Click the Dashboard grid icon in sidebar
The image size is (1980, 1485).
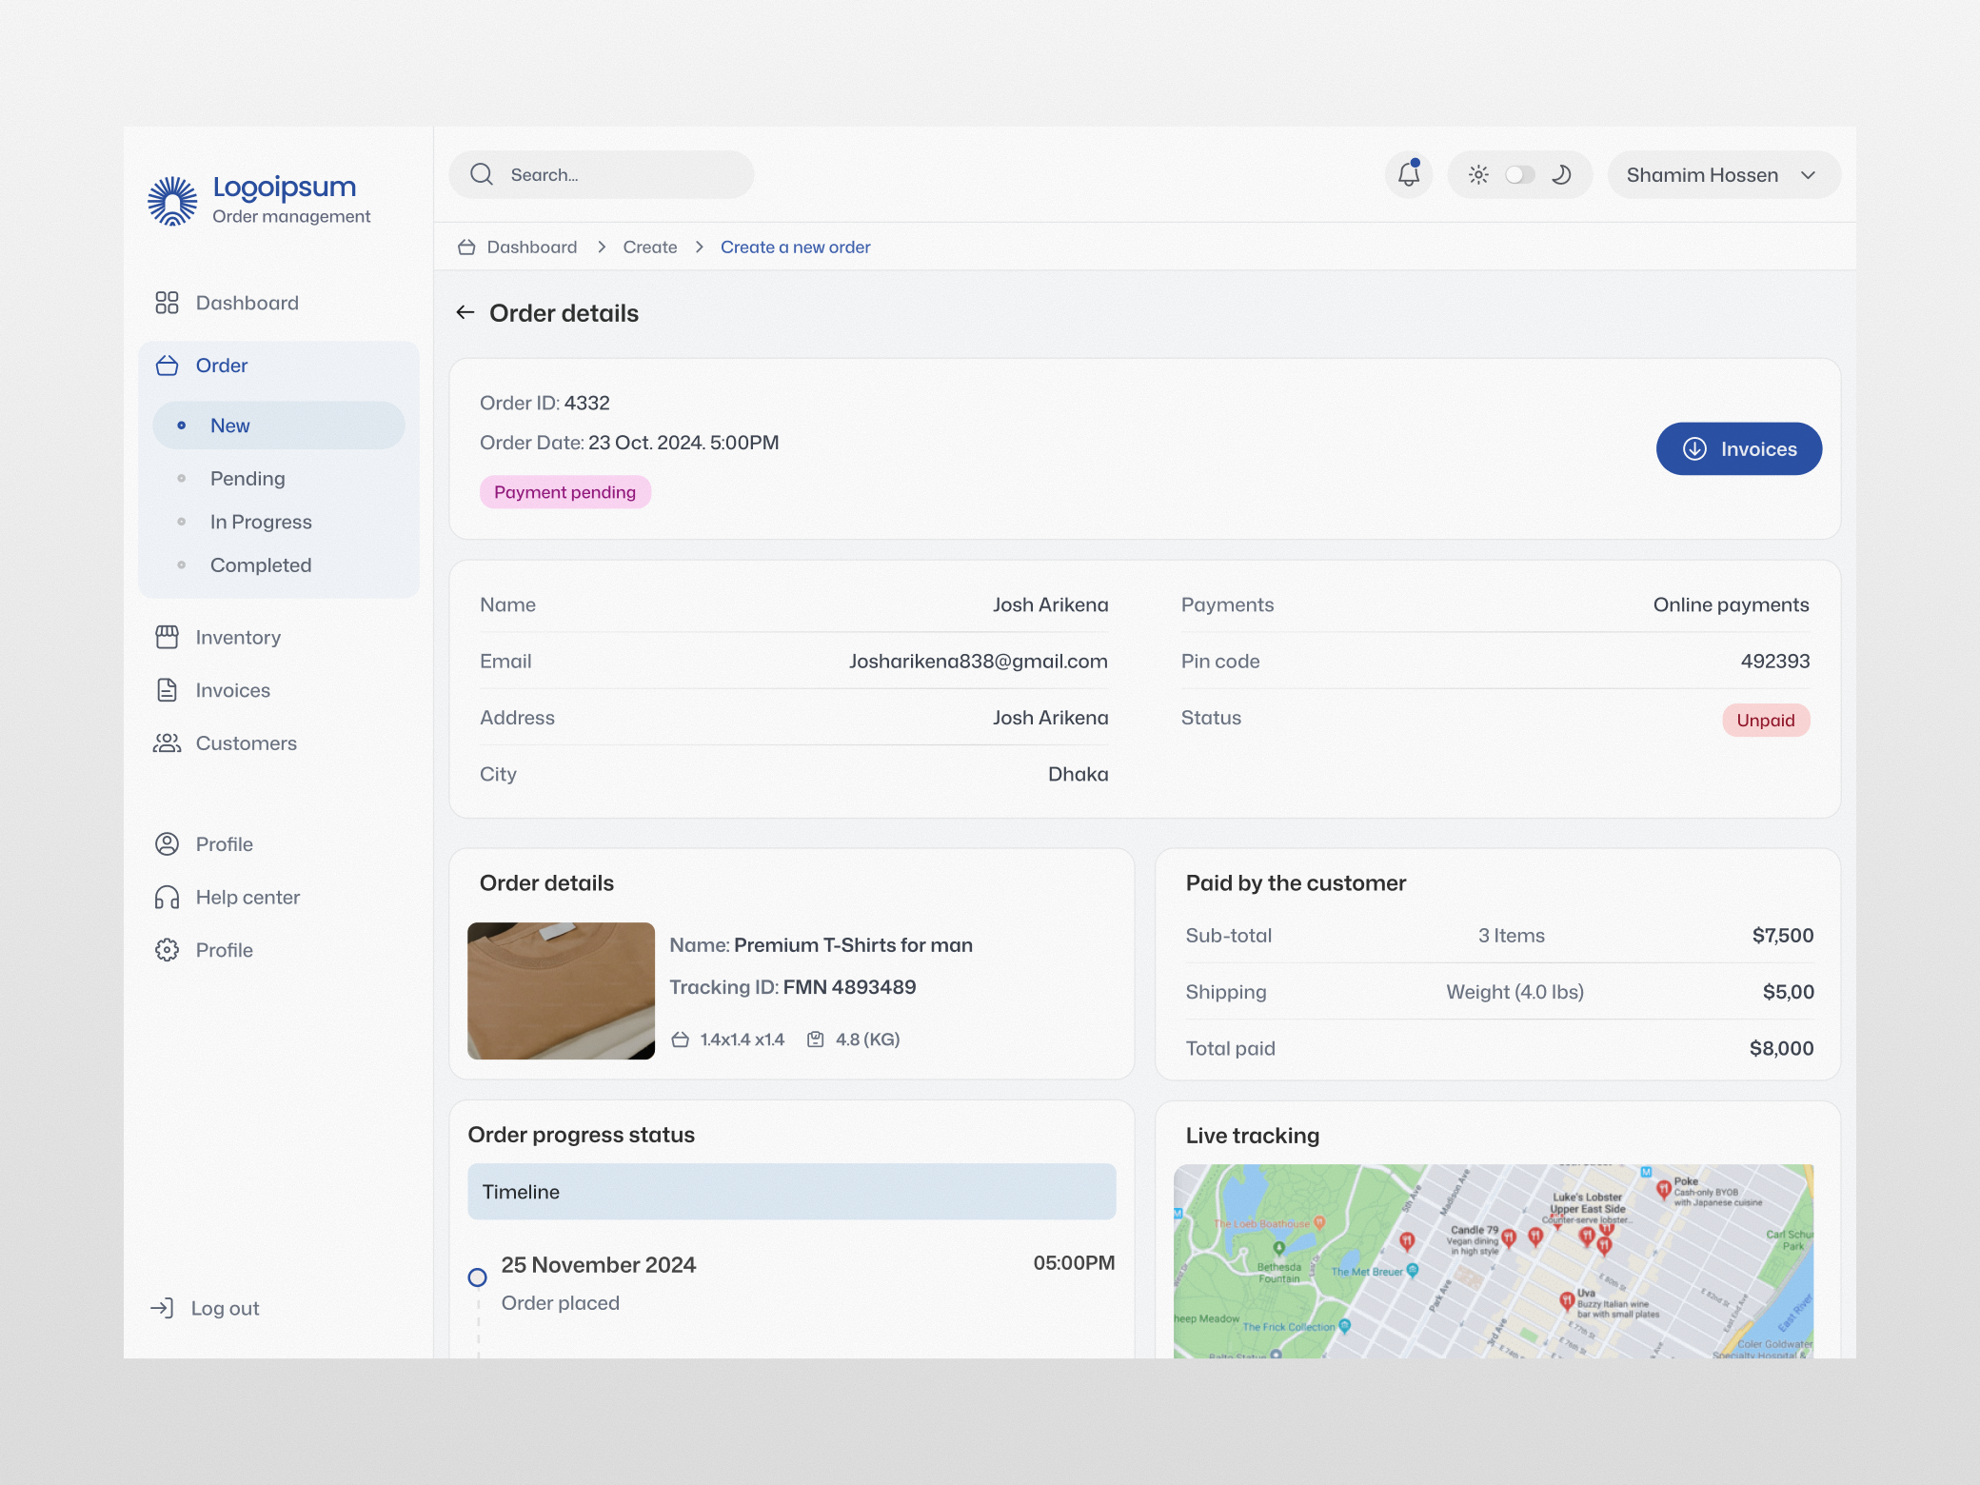[167, 303]
